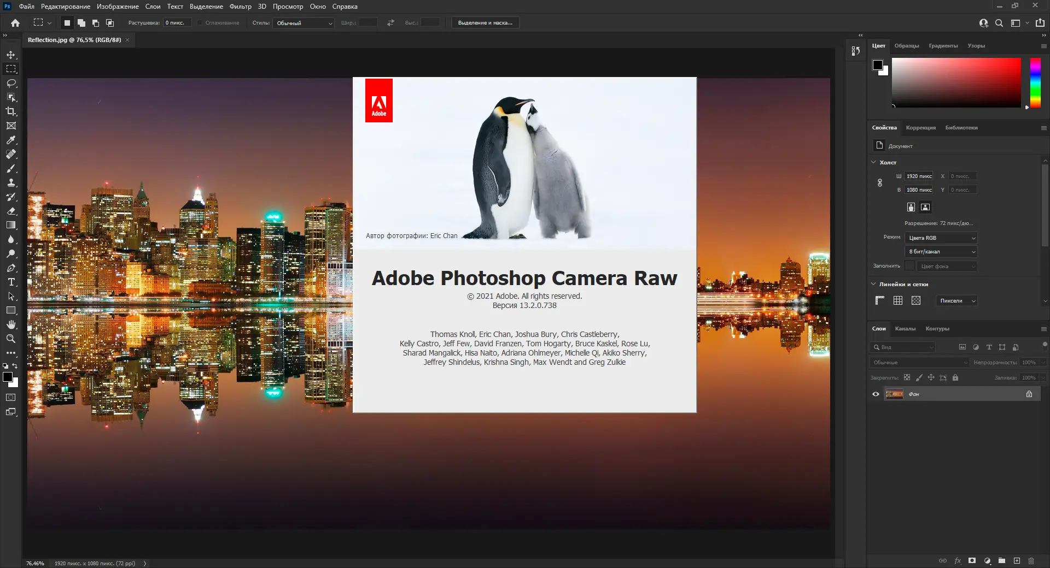Click the canvas width field 1920 пикс
1050x568 pixels.
pos(919,176)
